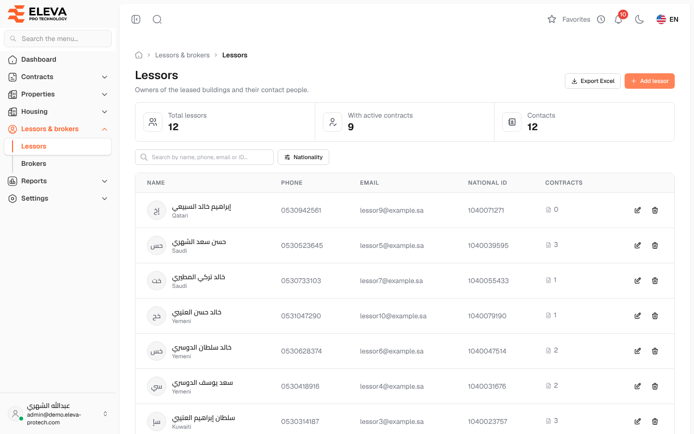Click the Add lessor button
Screen dimensions: 694x434
click(x=650, y=81)
